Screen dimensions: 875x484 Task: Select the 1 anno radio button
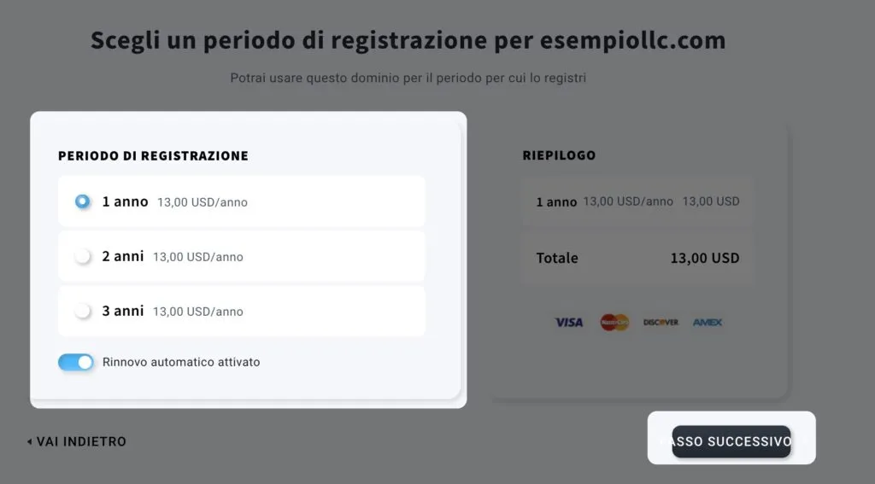(83, 201)
